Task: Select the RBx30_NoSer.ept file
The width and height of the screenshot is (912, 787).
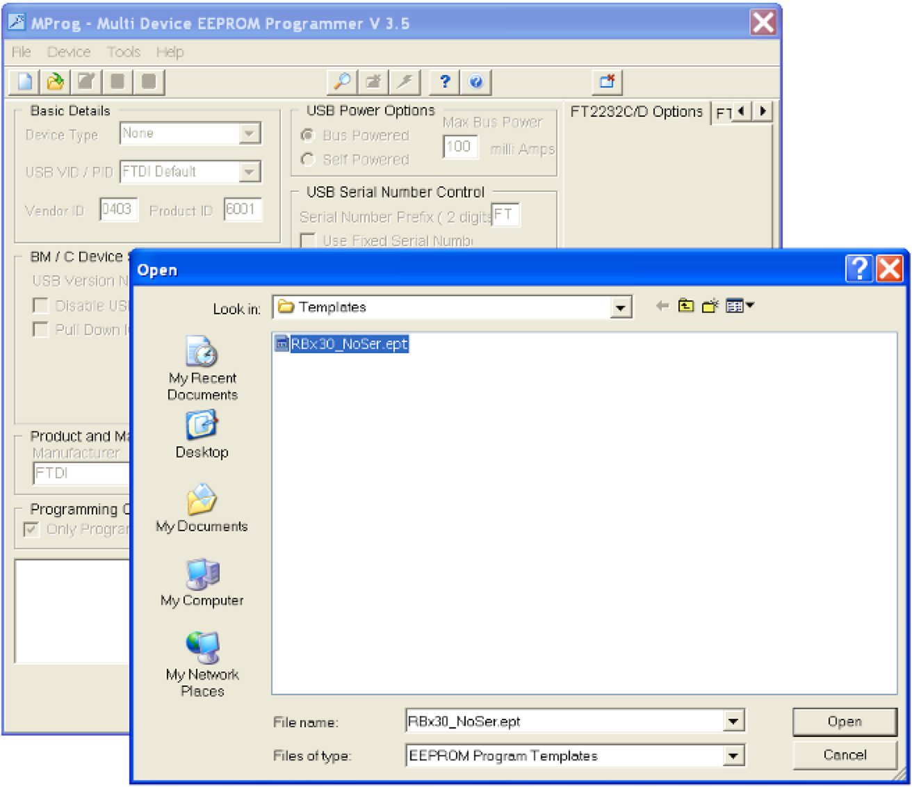Action: 348,344
